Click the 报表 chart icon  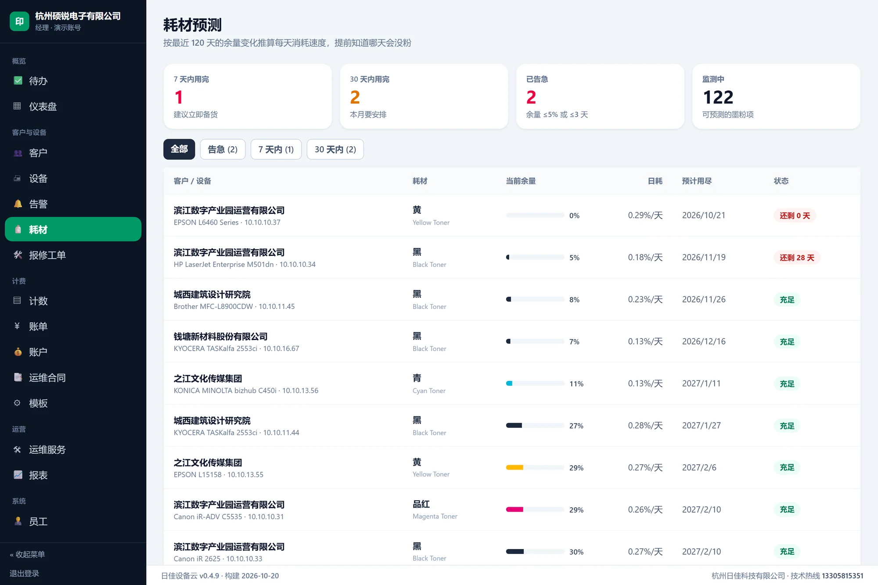[x=18, y=475]
